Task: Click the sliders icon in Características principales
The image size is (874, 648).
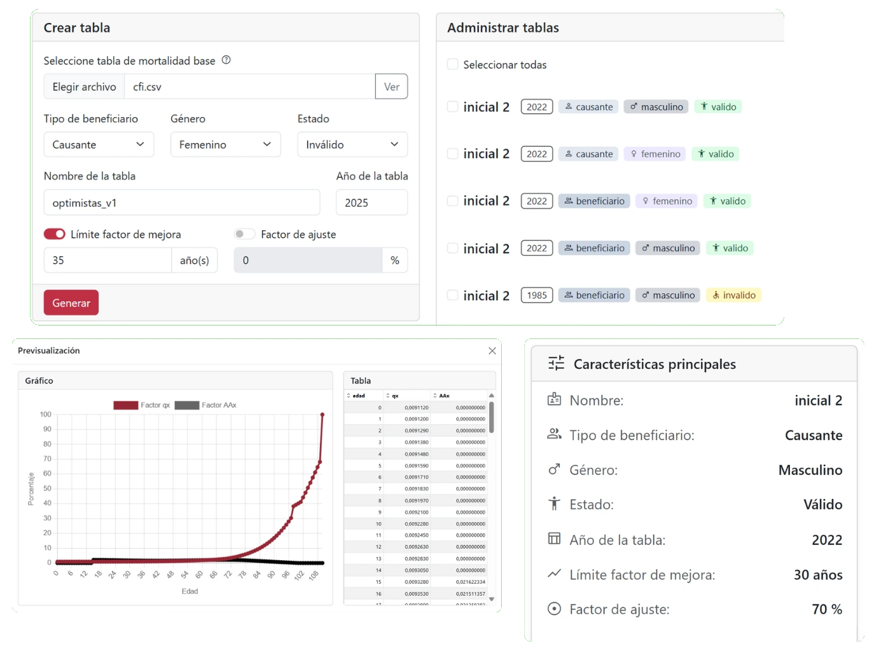Action: [x=556, y=363]
